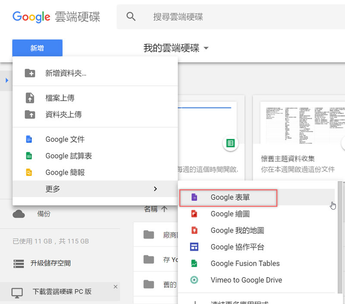Choose 資料夾上傳 from the menu
Image resolution: width=345 pixels, height=304 pixels.
tap(95, 115)
